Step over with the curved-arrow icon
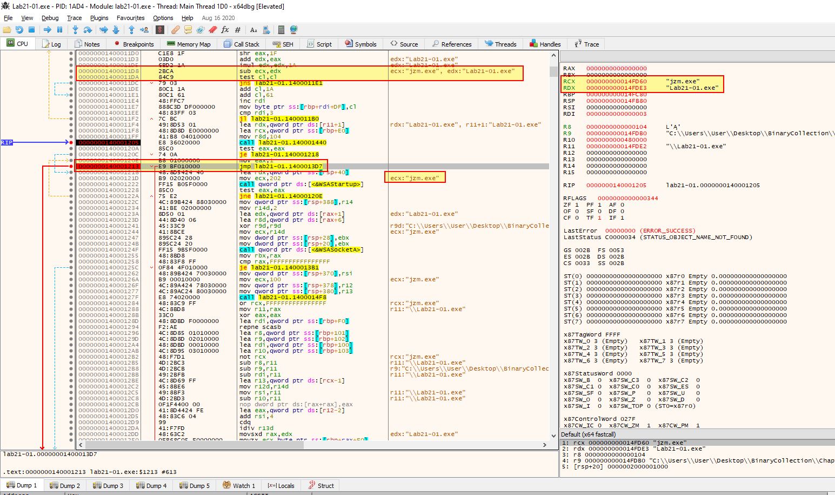 point(87,30)
